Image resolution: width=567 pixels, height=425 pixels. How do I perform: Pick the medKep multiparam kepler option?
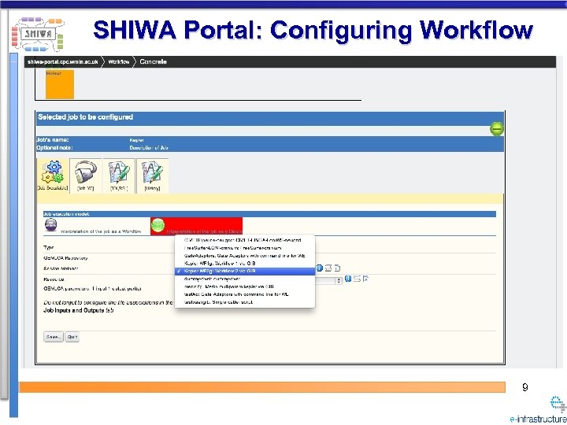[x=244, y=286]
